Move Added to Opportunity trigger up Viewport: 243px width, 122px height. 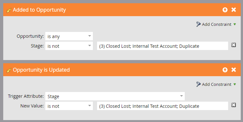coord(225,10)
